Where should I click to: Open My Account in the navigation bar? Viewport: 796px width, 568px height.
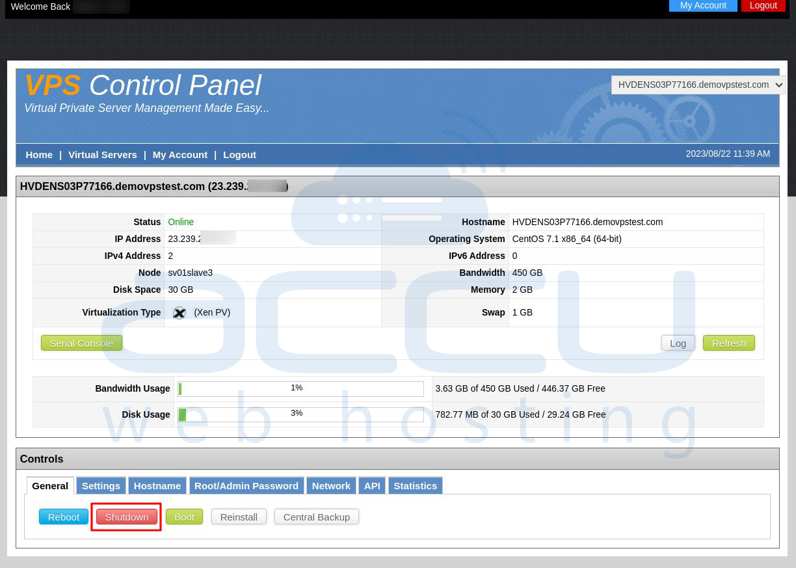pyautogui.click(x=180, y=155)
